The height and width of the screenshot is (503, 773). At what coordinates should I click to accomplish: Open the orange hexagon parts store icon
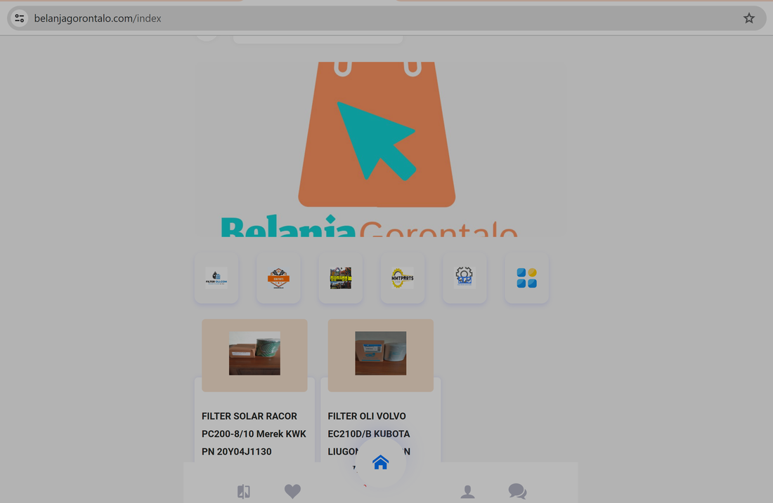pos(278,278)
